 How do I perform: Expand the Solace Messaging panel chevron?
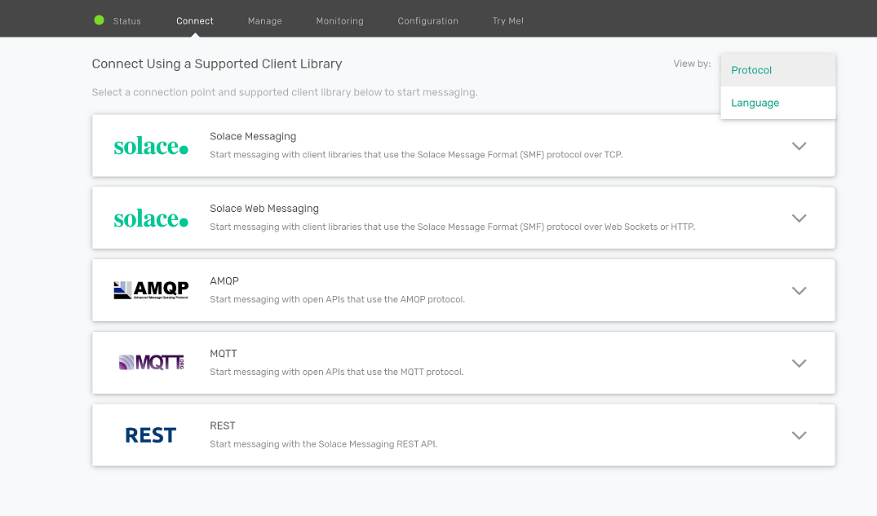pyautogui.click(x=799, y=146)
